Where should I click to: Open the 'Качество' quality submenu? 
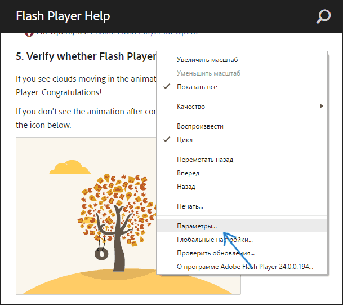click(x=191, y=107)
